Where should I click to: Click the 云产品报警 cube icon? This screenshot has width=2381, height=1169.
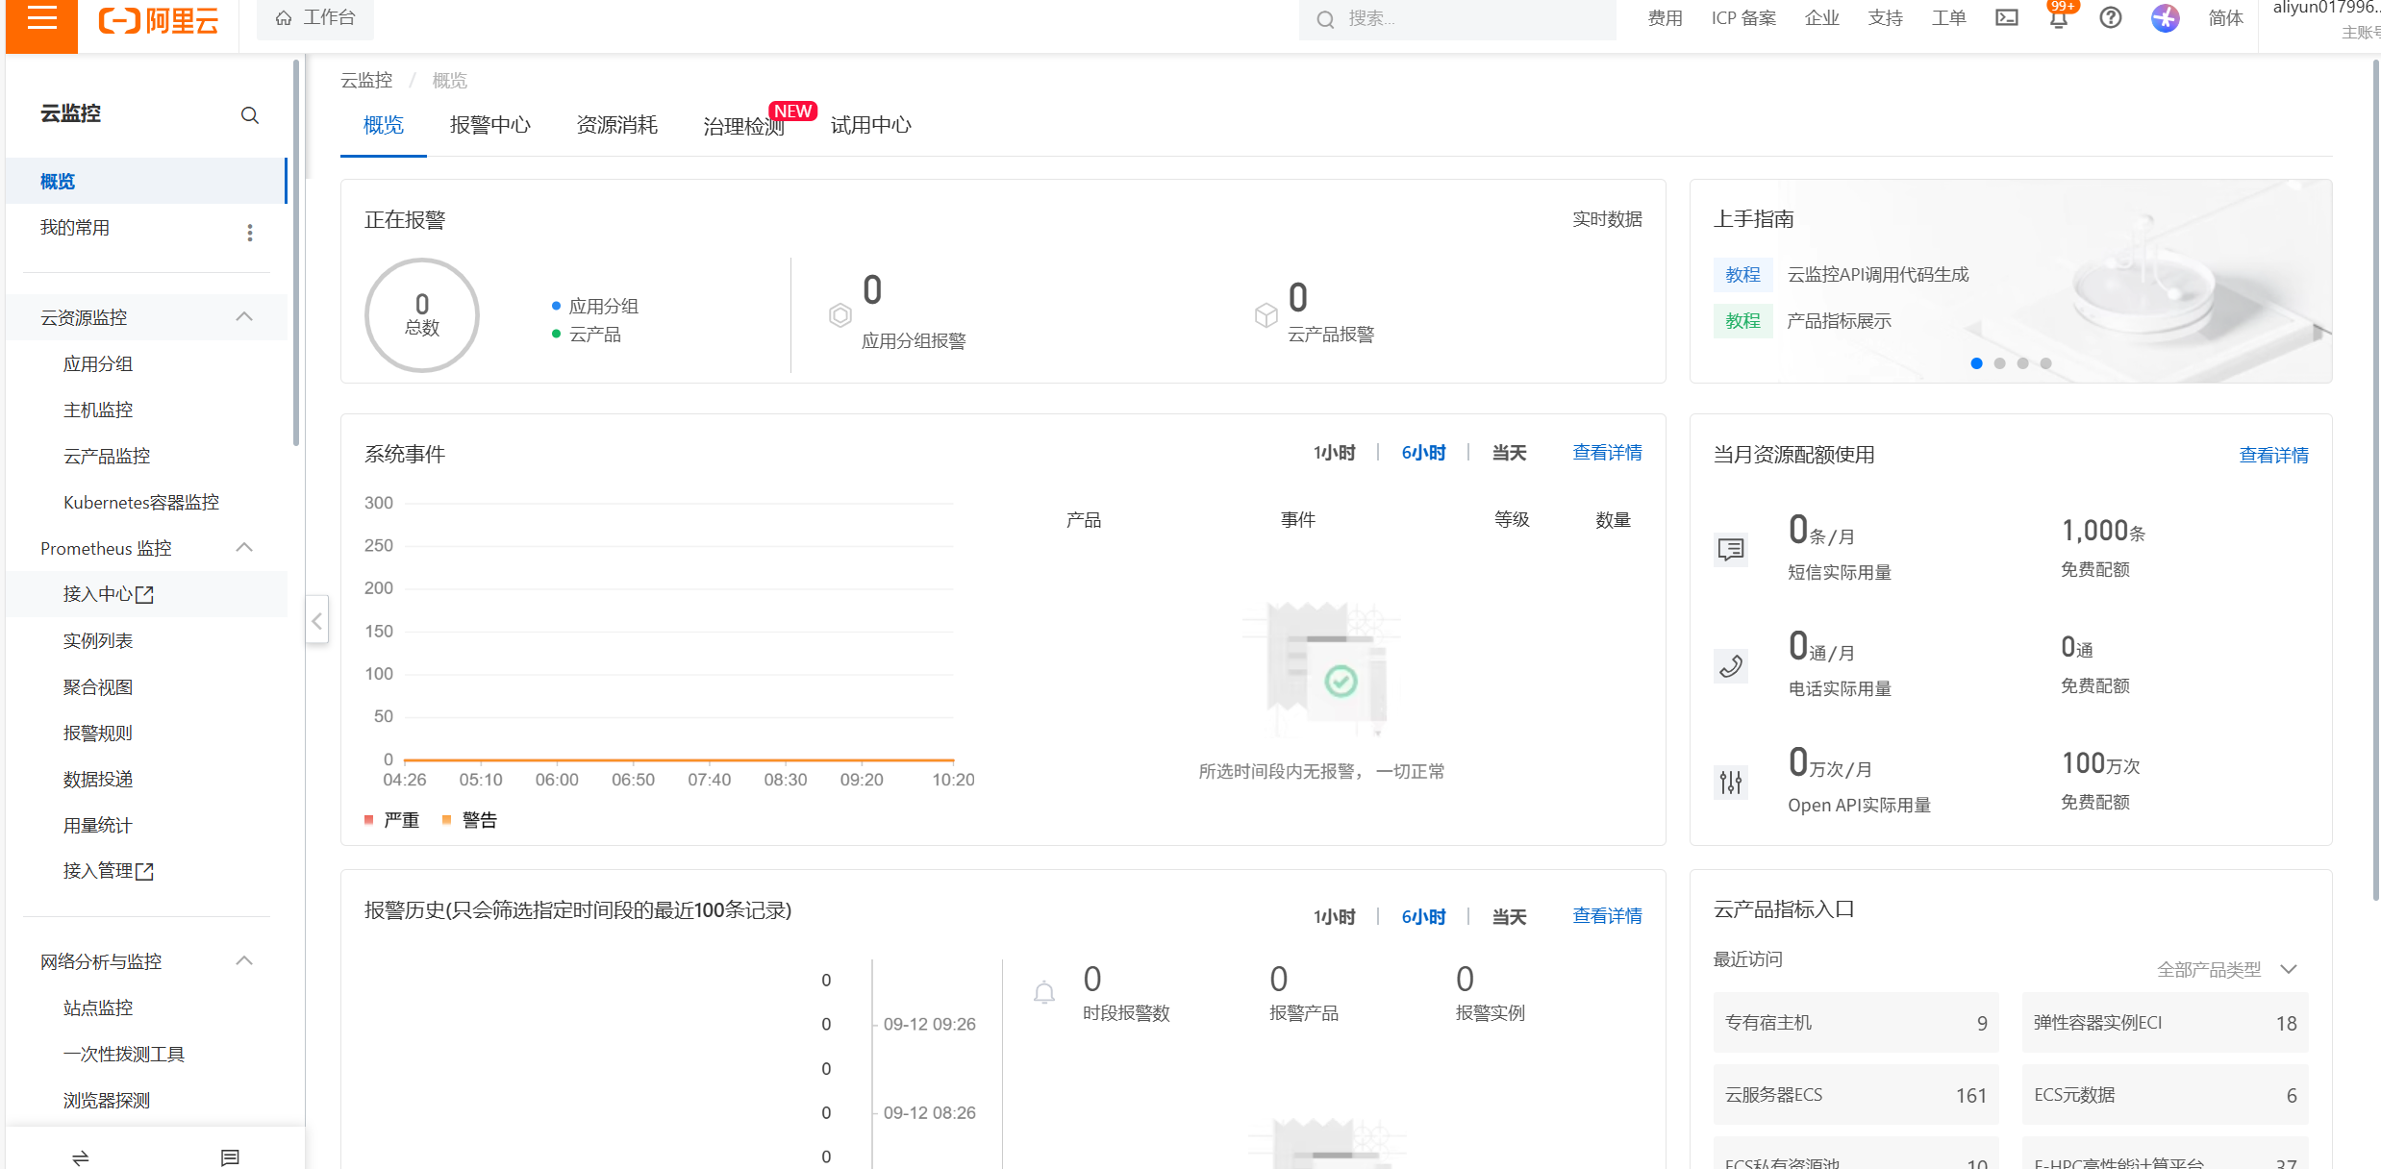point(1266,315)
